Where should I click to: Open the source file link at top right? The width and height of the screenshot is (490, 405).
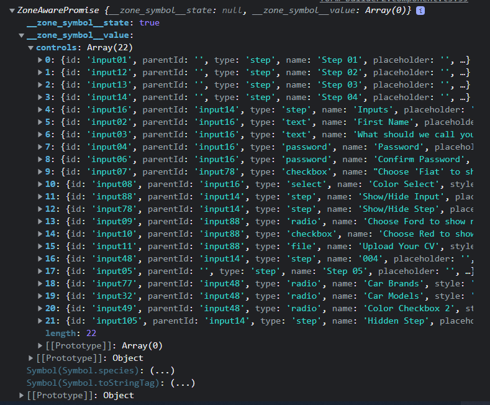point(394,1)
